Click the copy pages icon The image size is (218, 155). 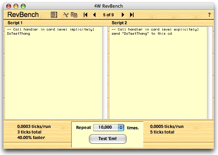[74, 15]
